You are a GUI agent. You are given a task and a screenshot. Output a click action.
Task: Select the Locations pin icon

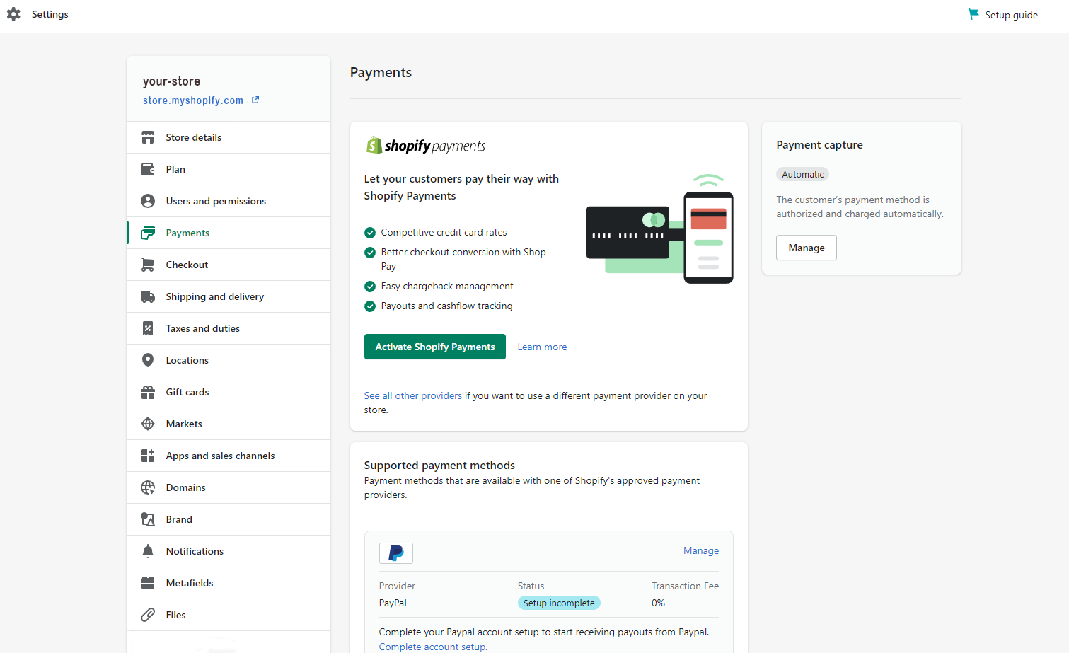coord(147,359)
